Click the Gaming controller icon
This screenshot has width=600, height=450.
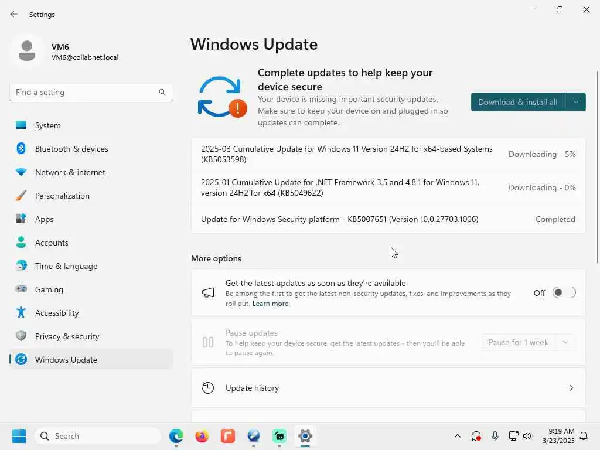coord(21,289)
